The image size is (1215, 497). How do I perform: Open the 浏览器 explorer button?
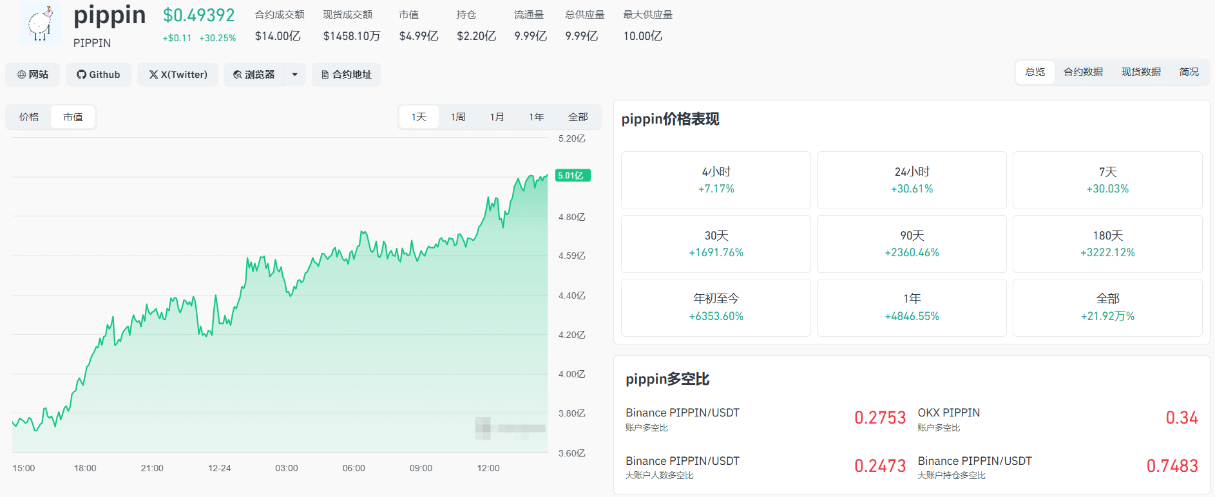tap(254, 75)
